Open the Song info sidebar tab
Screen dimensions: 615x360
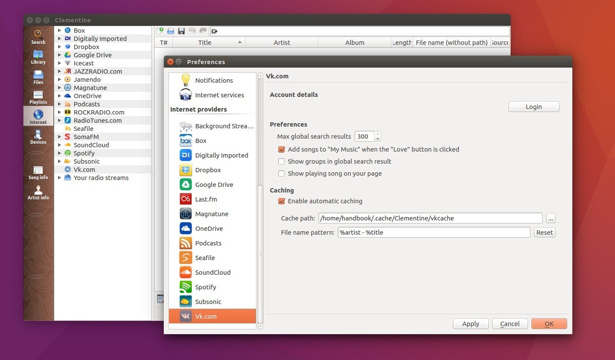(38, 172)
